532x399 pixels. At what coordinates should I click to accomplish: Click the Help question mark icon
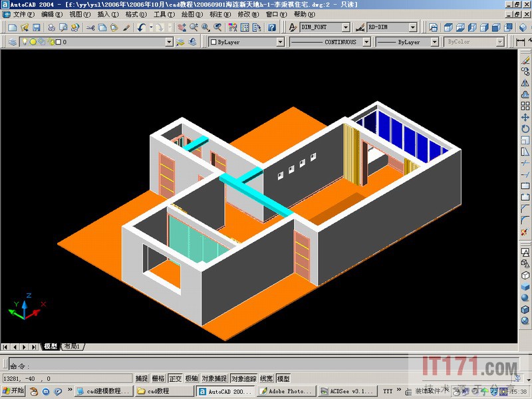pos(272,28)
